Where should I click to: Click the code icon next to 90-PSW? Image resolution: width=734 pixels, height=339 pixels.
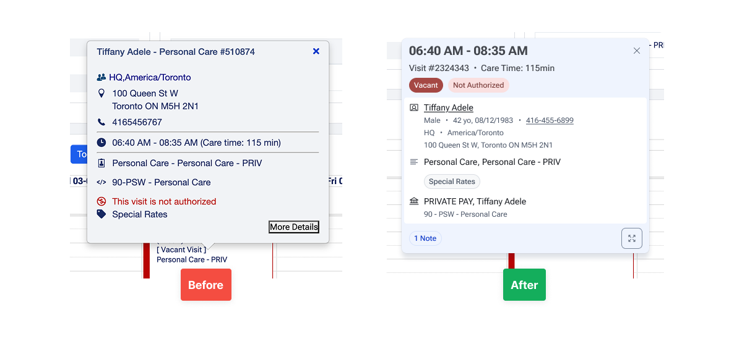[x=101, y=182]
